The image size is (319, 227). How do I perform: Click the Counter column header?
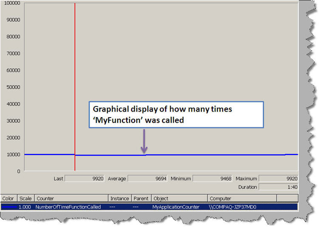pos(71,198)
